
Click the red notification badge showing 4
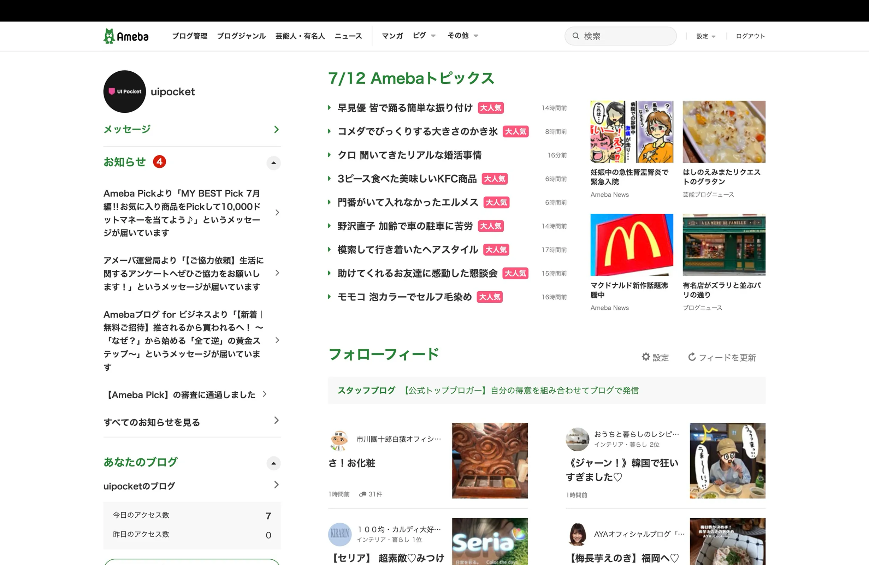pyautogui.click(x=160, y=161)
